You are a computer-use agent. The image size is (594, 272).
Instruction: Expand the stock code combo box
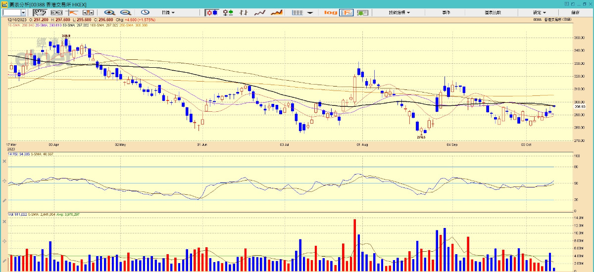tap(23, 12)
